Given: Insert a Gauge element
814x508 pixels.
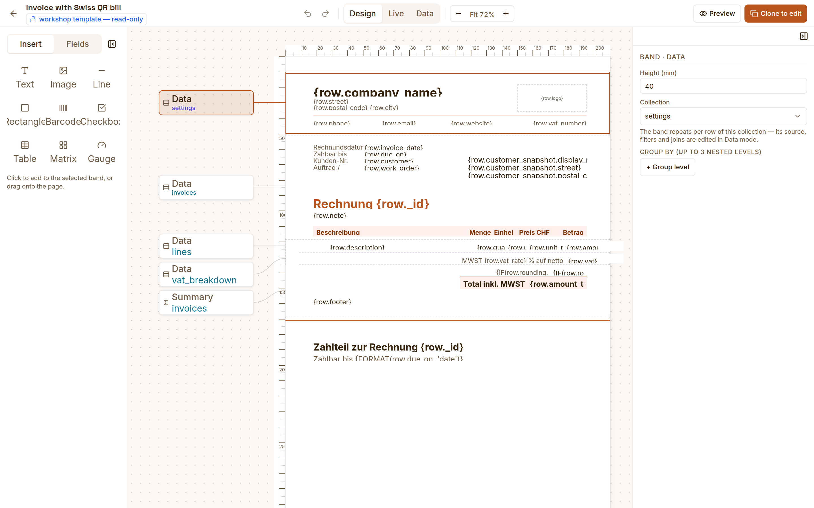Looking at the screenshot, I should point(101,152).
